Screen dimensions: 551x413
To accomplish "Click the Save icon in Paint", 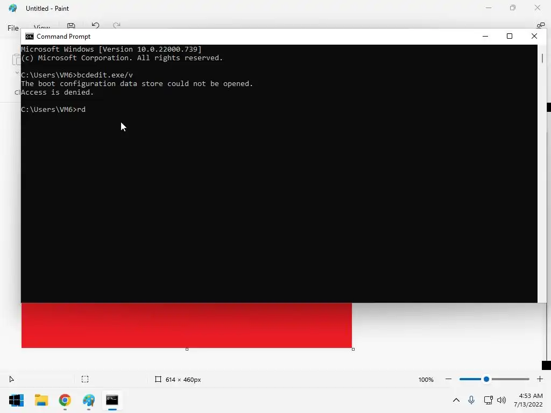I will coord(71,26).
